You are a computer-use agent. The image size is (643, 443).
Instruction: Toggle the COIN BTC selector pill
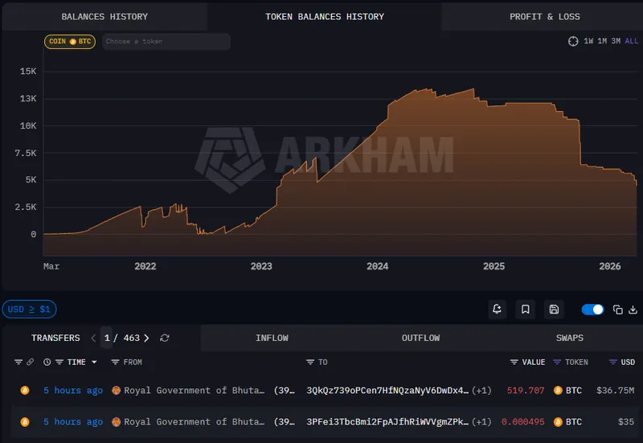click(70, 41)
